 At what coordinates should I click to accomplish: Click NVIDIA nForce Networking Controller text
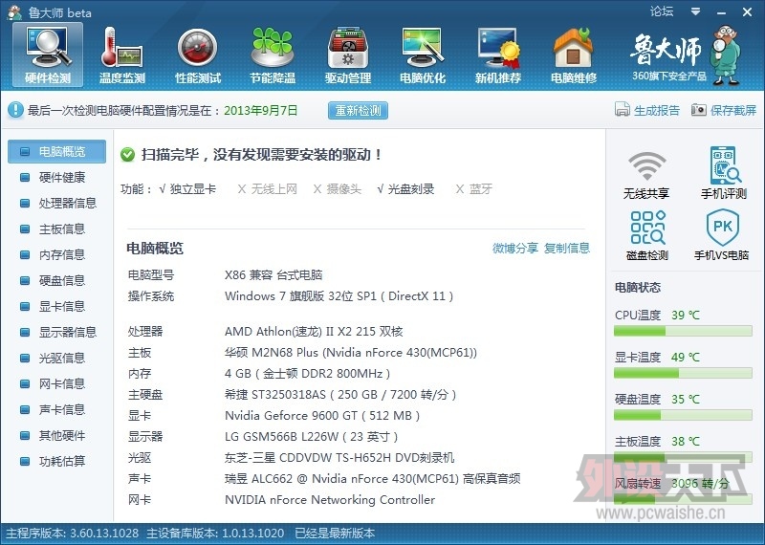pos(330,500)
